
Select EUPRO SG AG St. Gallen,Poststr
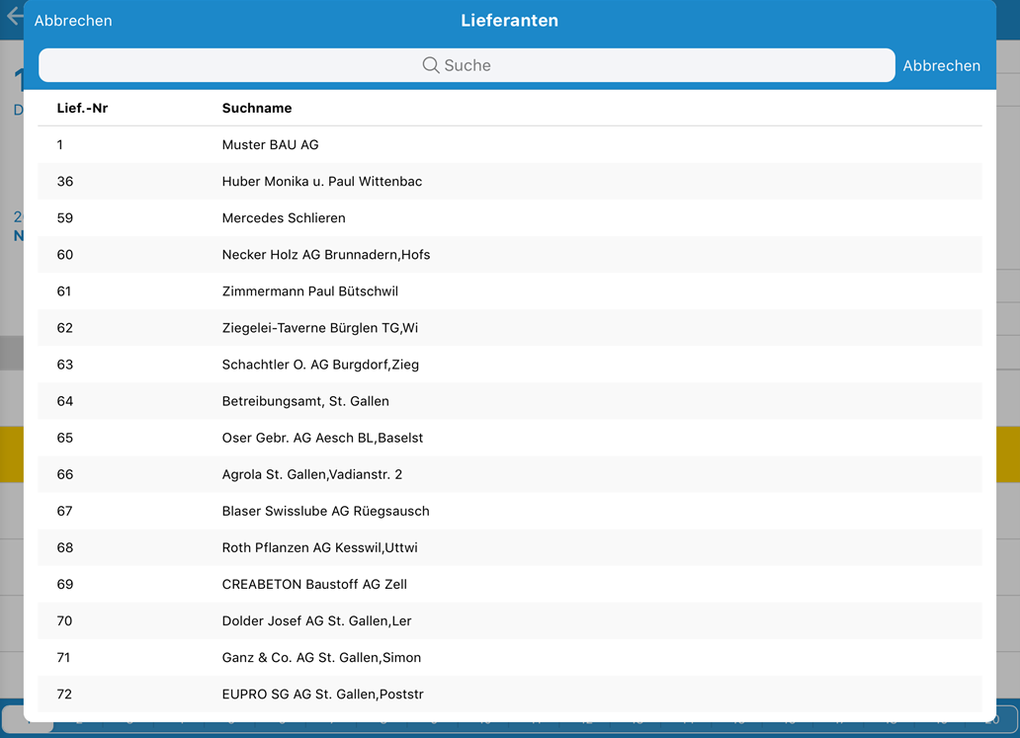pyautogui.click(x=509, y=695)
